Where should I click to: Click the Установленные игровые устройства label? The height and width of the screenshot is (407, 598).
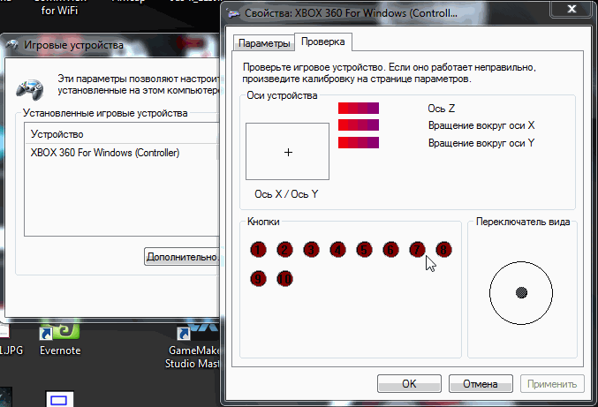click(105, 113)
